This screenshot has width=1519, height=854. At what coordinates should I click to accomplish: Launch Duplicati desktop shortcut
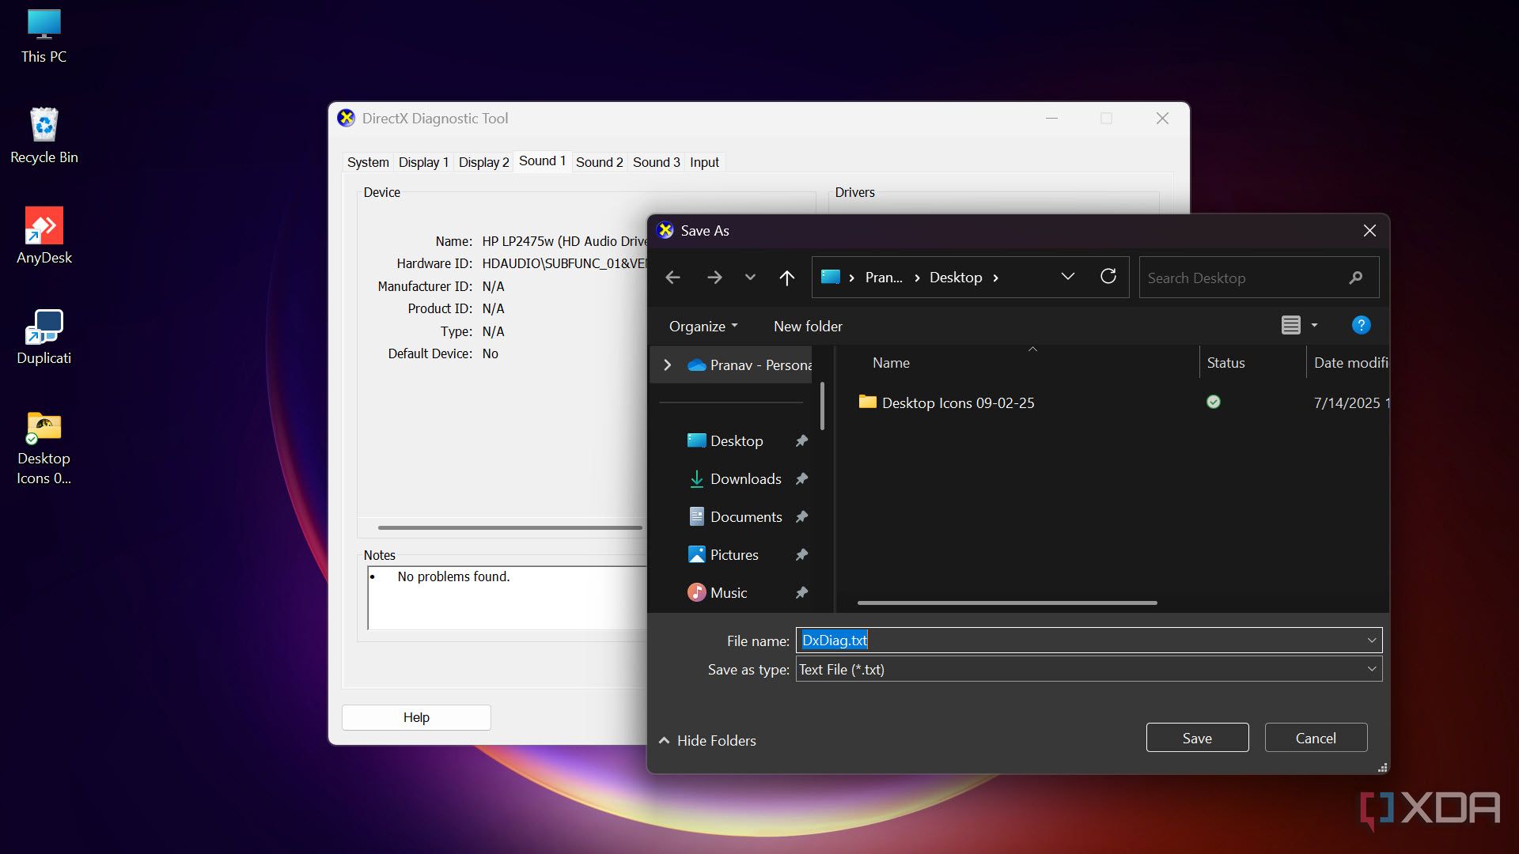(x=44, y=337)
